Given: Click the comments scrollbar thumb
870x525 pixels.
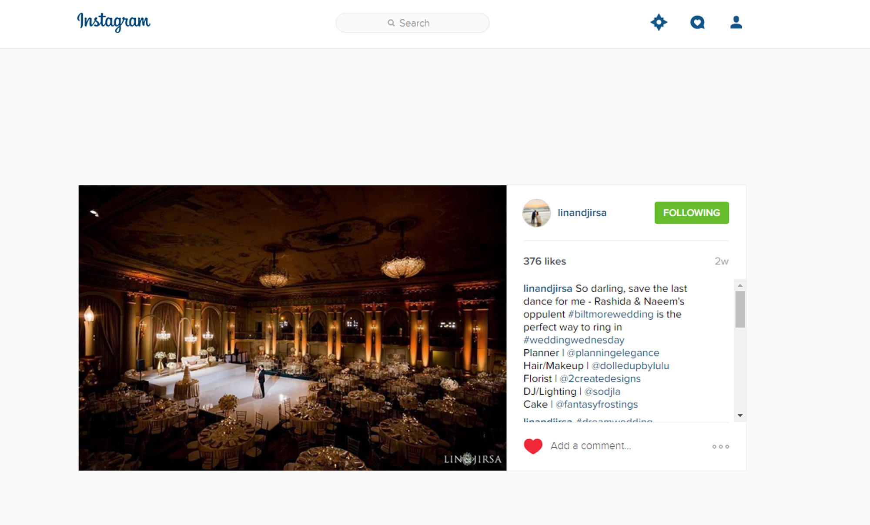Looking at the screenshot, I should pyautogui.click(x=740, y=309).
